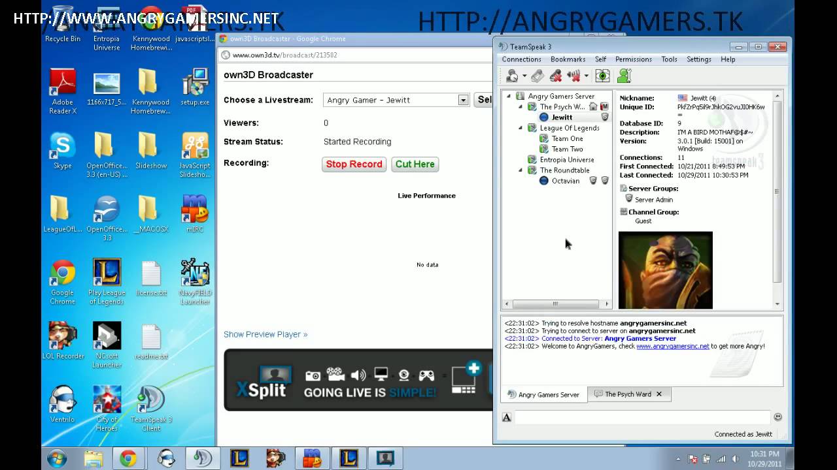The image size is (837, 470).
Task: Open the NavyFIELD Launcher desktop icon
Action: (x=195, y=283)
